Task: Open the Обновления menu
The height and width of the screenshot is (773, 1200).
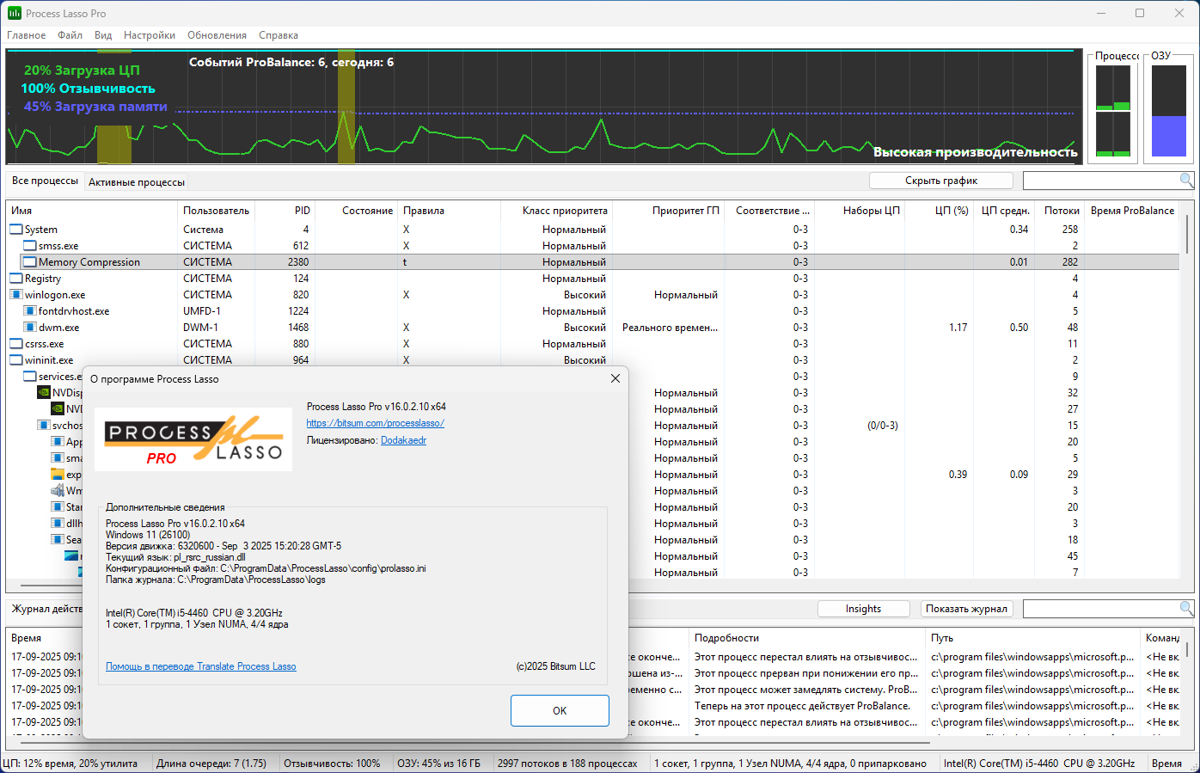Action: tap(217, 35)
